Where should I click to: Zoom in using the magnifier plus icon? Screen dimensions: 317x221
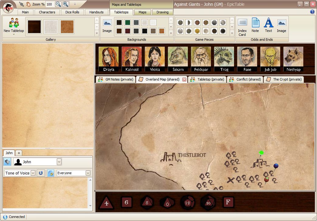coord(65,4)
